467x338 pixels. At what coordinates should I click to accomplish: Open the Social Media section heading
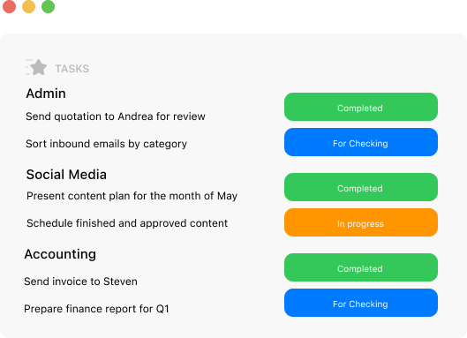[x=66, y=175]
